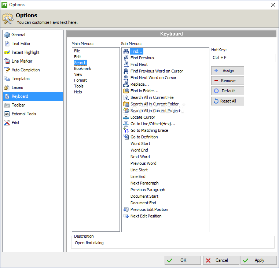The image size is (279, 268).
Task: Select Document End in Sub Menus
Action: click(143, 203)
